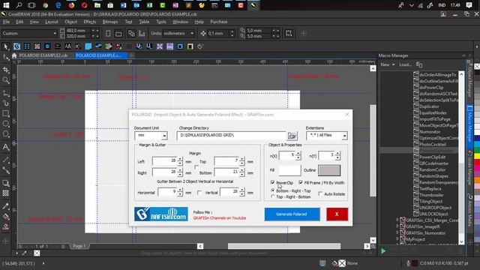The height and width of the screenshot is (270, 480).
Task: Open the File menu
Action: click(x=6, y=22)
